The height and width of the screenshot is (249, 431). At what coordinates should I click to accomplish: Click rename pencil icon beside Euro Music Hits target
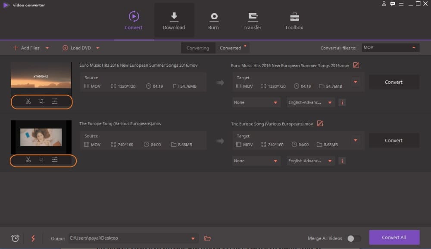point(356,65)
